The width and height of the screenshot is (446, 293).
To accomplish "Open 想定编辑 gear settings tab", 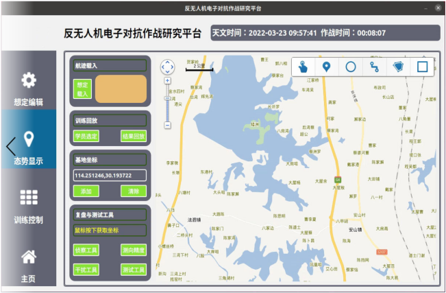I will coord(29,89).
